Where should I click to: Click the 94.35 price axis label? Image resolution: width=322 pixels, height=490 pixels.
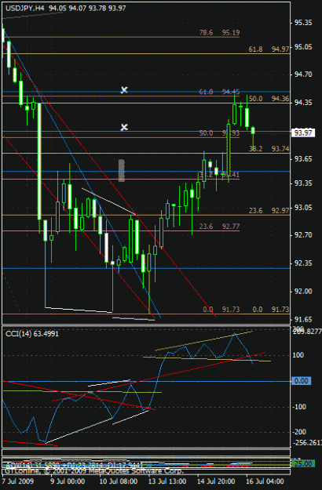click(303, 103)
